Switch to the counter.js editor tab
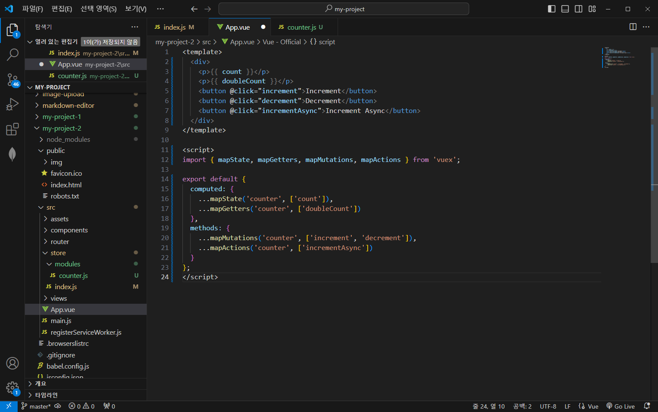This screenshot has height=412, width=658. point(301,27)
